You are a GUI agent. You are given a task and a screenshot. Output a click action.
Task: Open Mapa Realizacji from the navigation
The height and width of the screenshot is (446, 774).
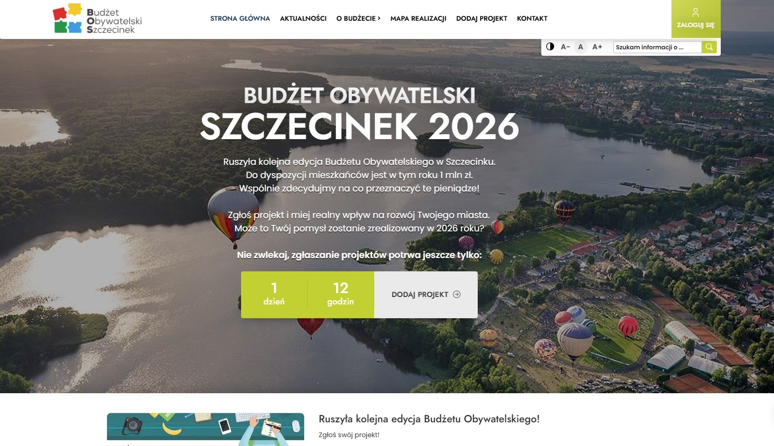418,18
